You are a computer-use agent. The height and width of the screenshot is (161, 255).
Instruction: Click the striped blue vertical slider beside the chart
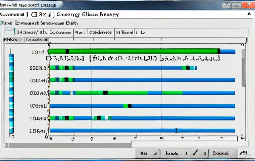[11, 93]
